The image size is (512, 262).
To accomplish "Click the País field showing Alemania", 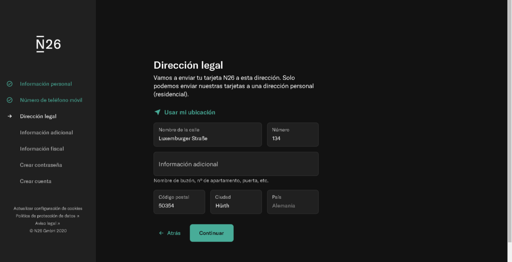I will tap(293, 202).
